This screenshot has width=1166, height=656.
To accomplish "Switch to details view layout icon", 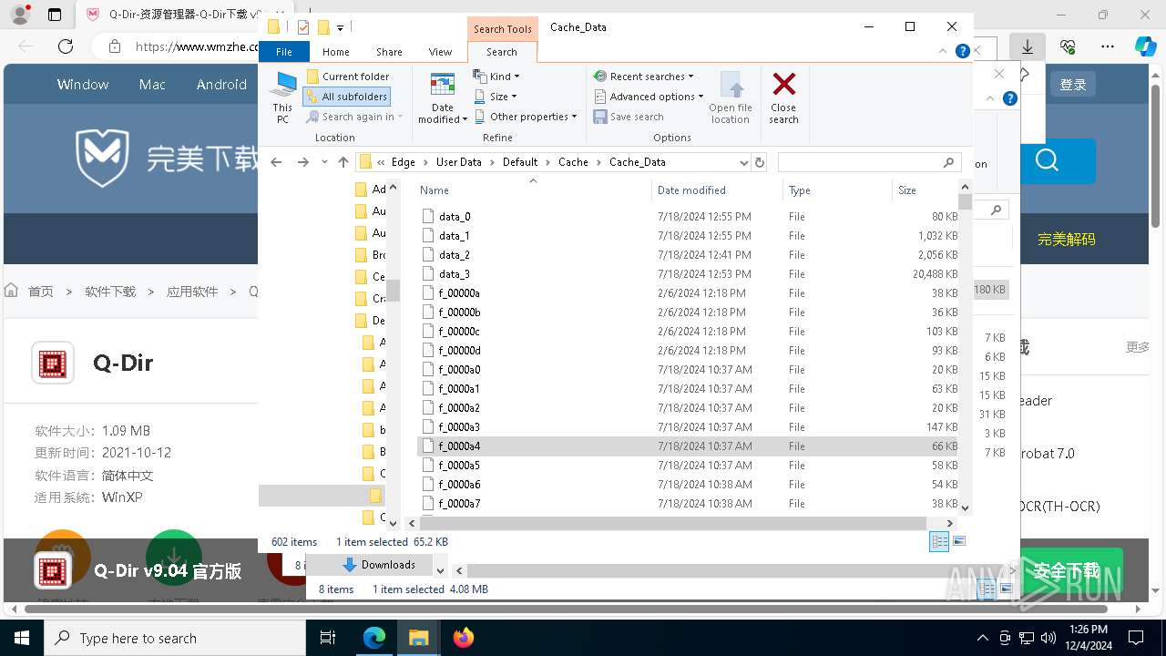I will [939, 541].
